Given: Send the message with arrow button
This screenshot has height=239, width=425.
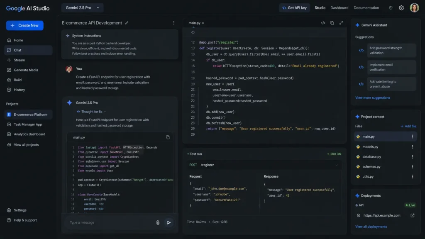Looking at the screenshot, I should [169, 222].
